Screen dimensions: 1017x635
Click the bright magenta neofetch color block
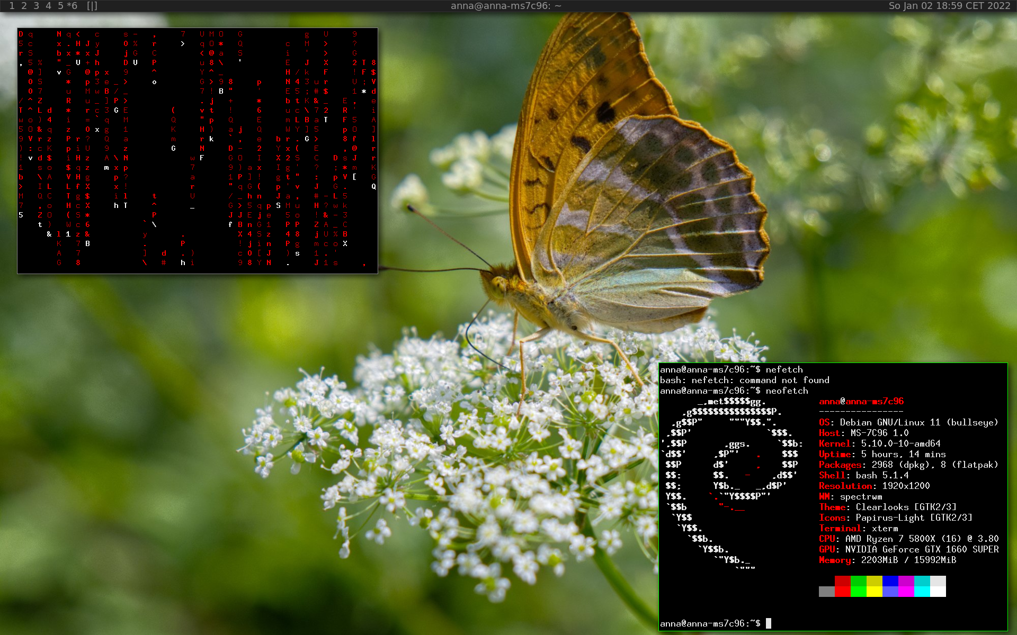[x=906, y=592]
